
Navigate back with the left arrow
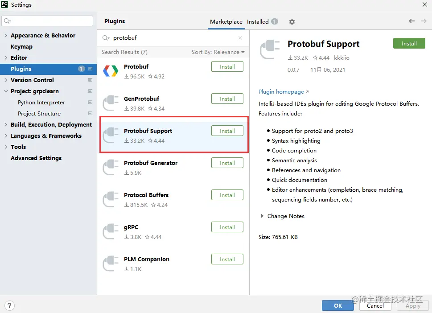tap(411, 21)
